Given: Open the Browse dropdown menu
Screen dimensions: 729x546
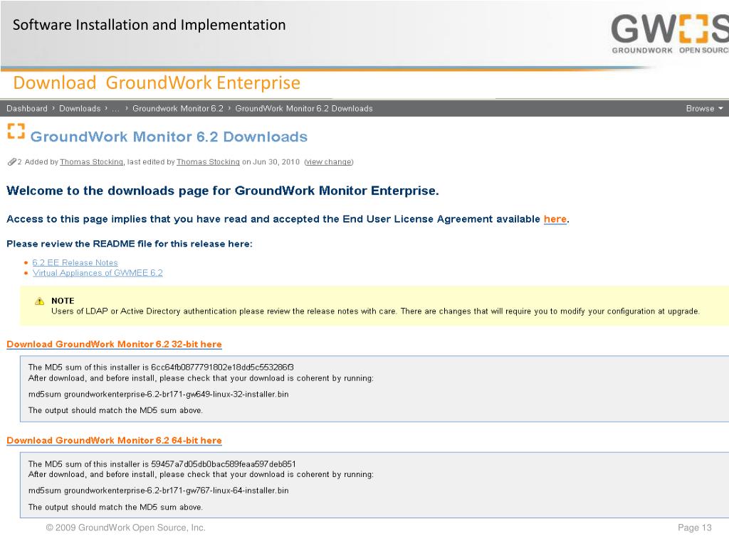Looking at the screenshot, I should tap(704, 108).
